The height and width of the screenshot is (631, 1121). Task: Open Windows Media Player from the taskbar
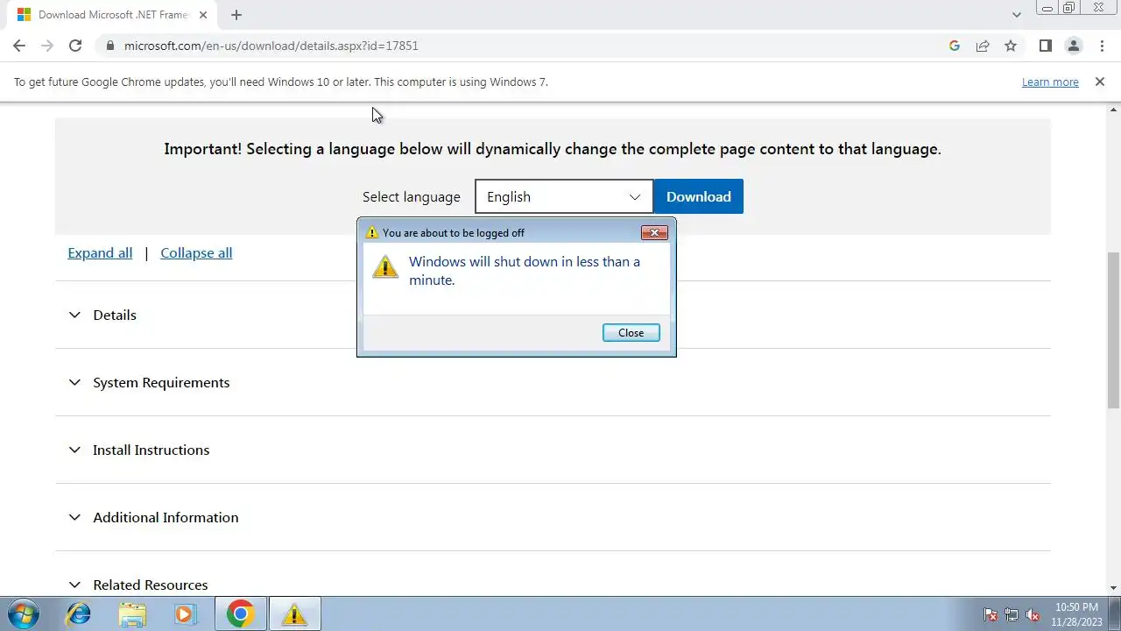(184, 613)
